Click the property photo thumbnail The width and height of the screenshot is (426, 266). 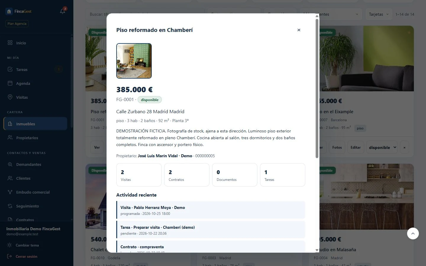134,61
